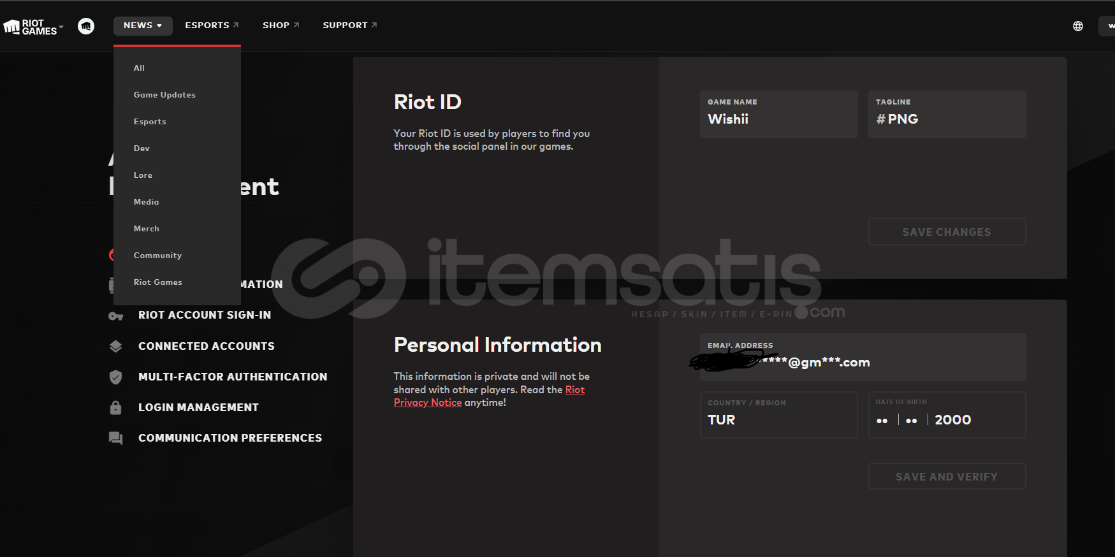Open the language globe icon
This screenshot has width=1115, height=557.
(1078, 26)
